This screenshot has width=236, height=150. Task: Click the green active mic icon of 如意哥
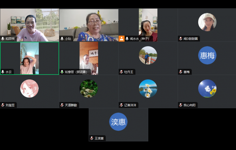[62, 72]
